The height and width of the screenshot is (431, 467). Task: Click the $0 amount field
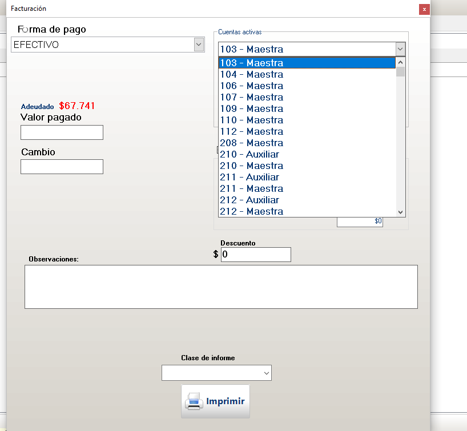click(360, 221)
